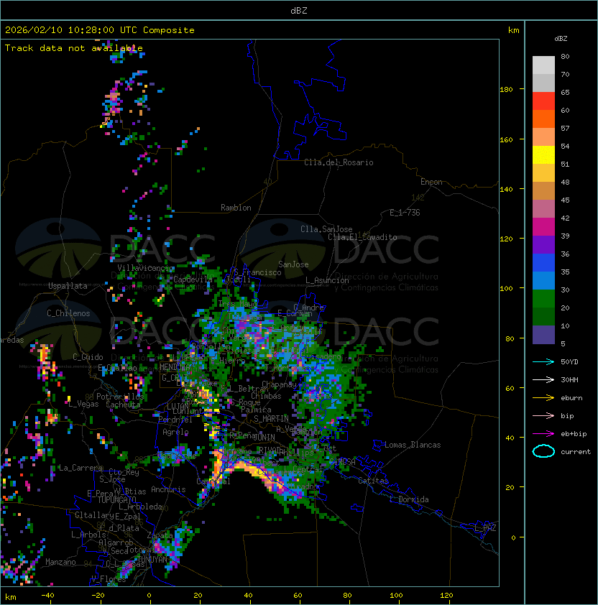Click the 'current' legend label
This screenshot has height=605, width=598.
coord(576,452)
